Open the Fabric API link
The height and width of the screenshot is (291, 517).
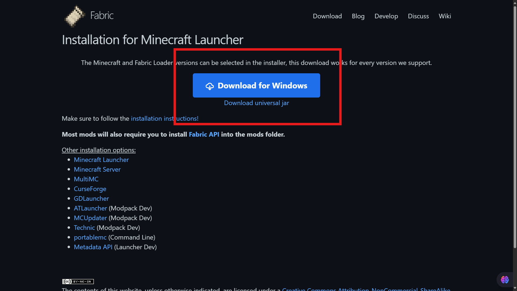[204, 134]
